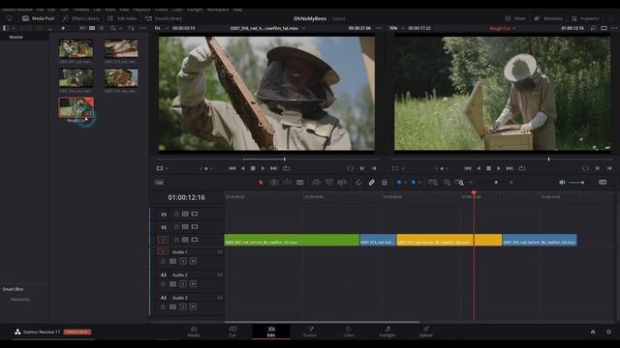Select the green clip on V1
620x348 pixels.
[292, 240]
